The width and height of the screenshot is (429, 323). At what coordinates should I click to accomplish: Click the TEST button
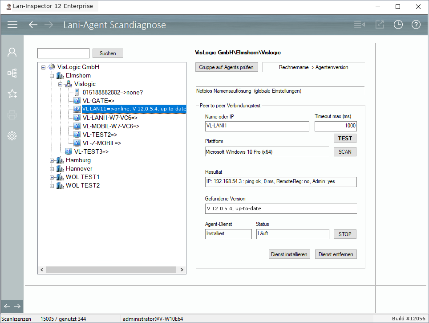point(345,139)
